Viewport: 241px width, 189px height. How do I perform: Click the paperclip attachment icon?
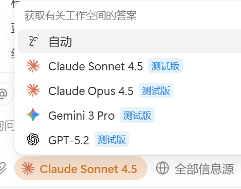(3, 168)
